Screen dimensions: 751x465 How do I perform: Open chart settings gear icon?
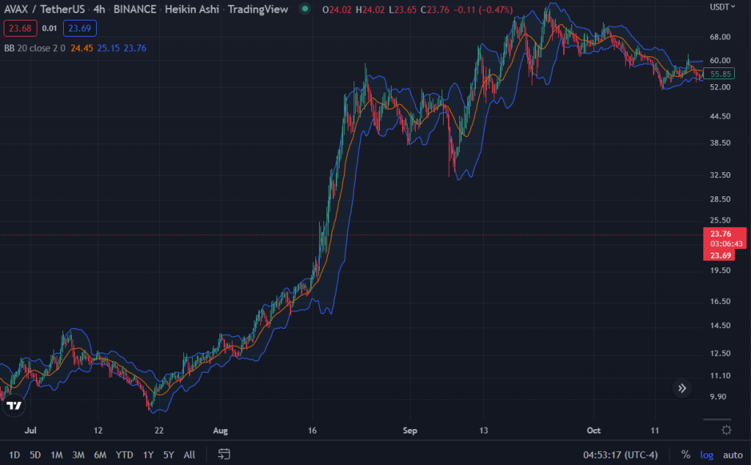pyautogui.click(x=726, y=430)
